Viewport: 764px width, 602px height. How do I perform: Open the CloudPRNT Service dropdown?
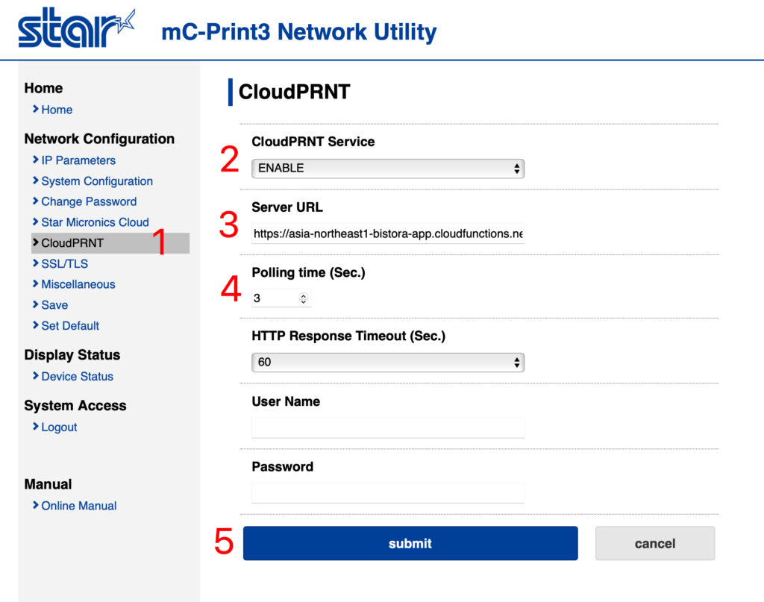388,169
